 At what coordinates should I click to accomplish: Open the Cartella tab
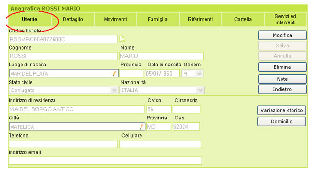(x=243, y=19)
